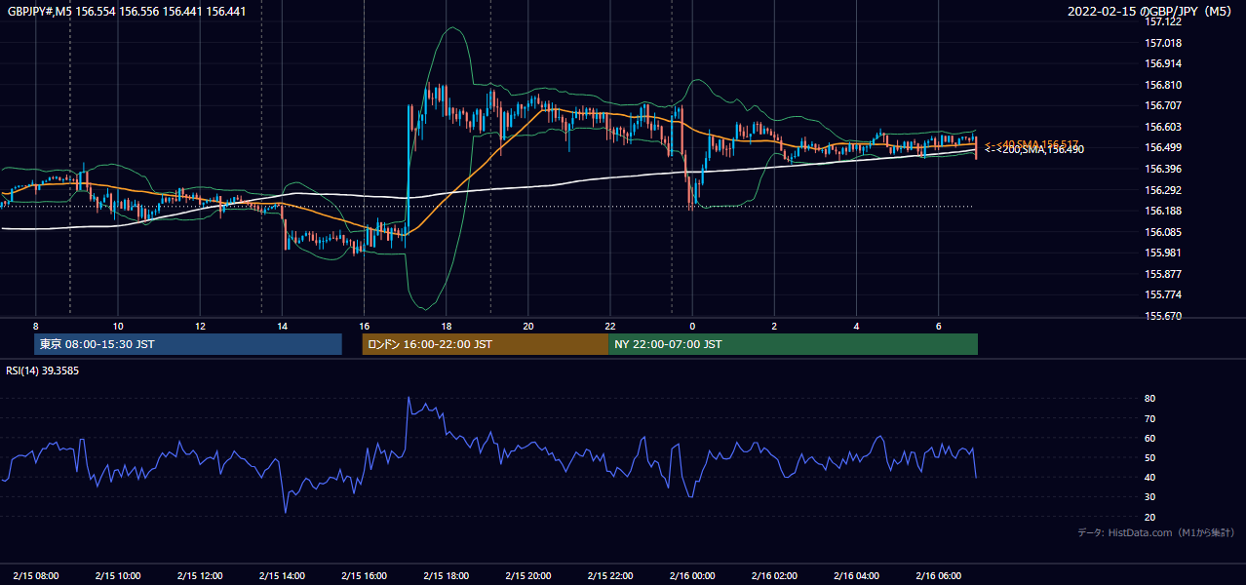Select price level 156.085 on the axis
1246x585 pixels.
[x=1163, y=232]
